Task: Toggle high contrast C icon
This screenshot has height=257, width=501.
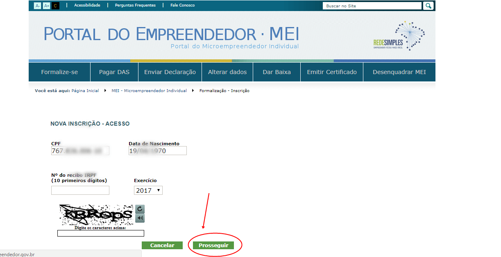Action: (x=56, y=6)
